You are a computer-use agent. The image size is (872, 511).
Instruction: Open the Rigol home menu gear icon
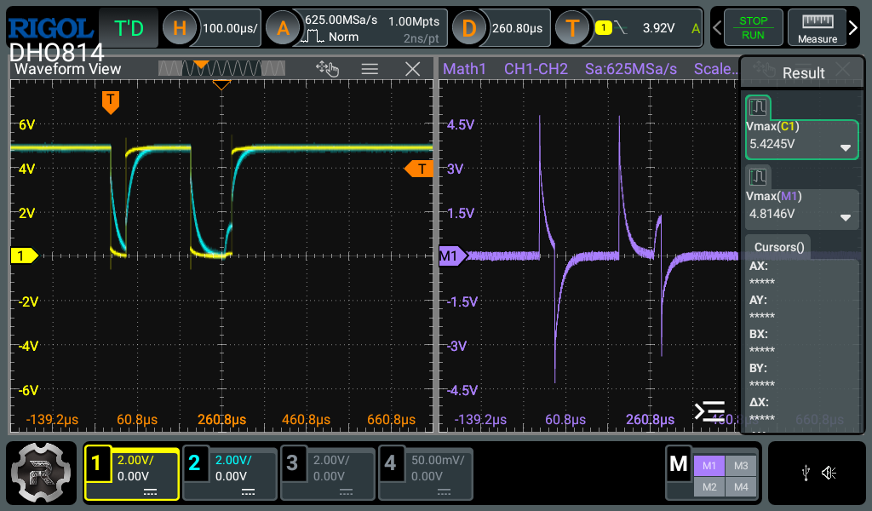point(39,474)
